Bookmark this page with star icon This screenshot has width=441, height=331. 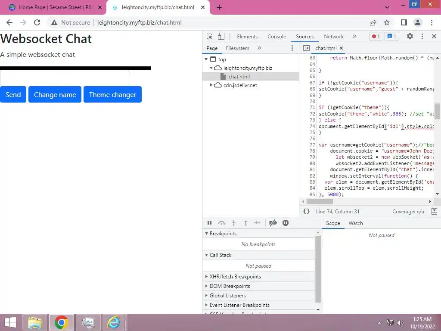(x=387, y=22)
